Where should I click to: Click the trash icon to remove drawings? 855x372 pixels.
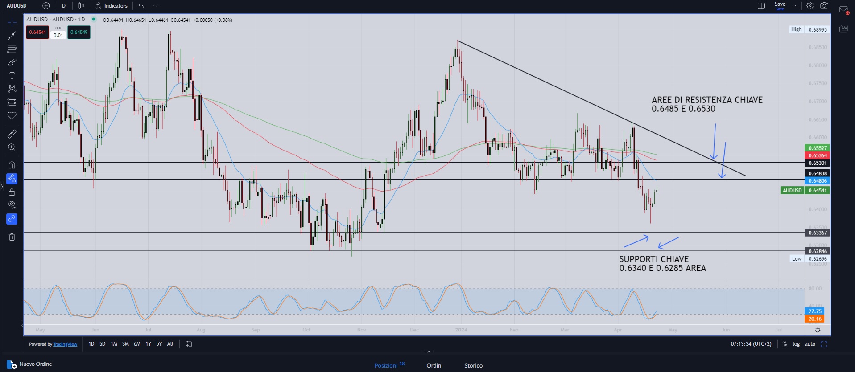tap(12, 237)
